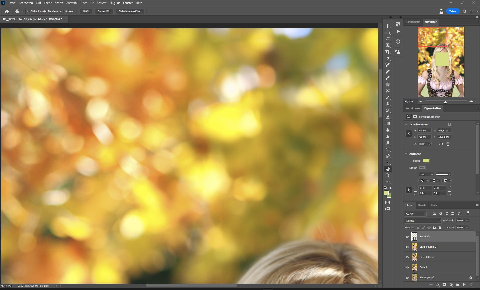Create new group folder icon

pyautogui.click(x=458, y=285)
